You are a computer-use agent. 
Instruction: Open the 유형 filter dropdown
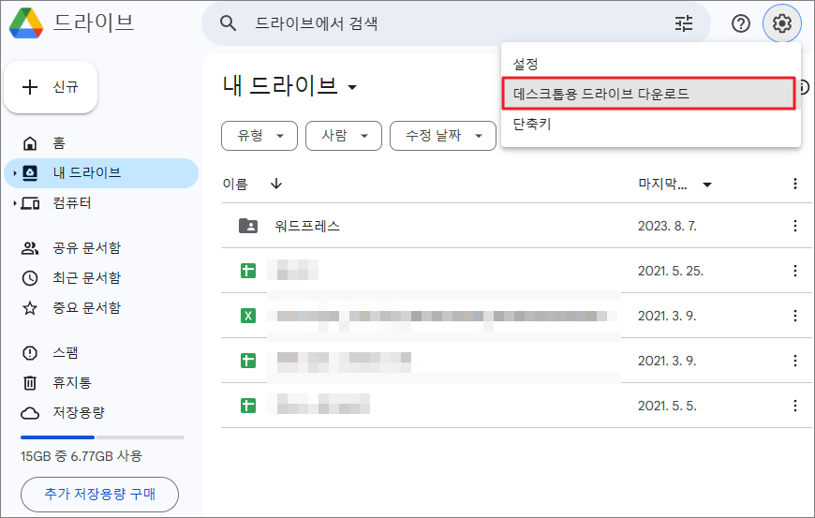pos(259,136)
